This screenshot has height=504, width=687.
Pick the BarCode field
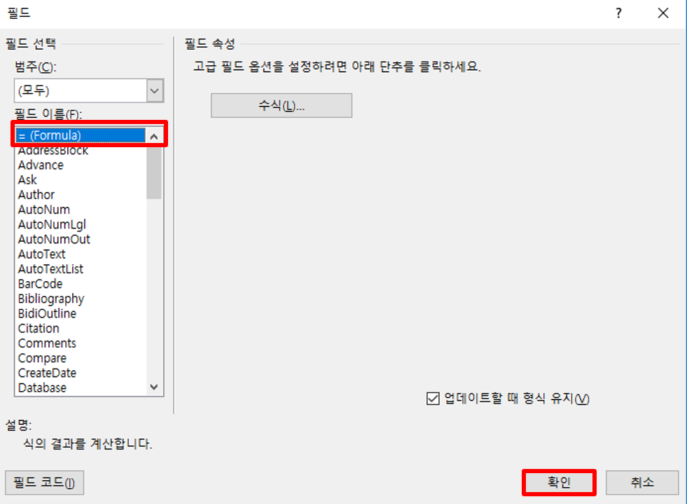(x=41, y=284)
